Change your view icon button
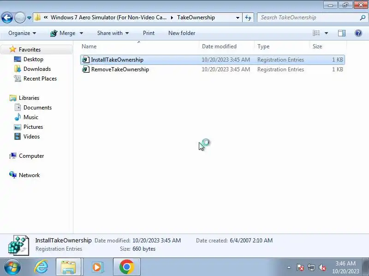This screenshot has height=276, width=369. 316,33
